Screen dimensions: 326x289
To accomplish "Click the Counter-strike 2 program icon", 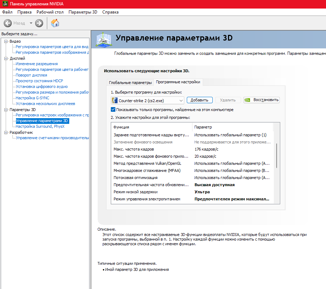I will (115, 101).
